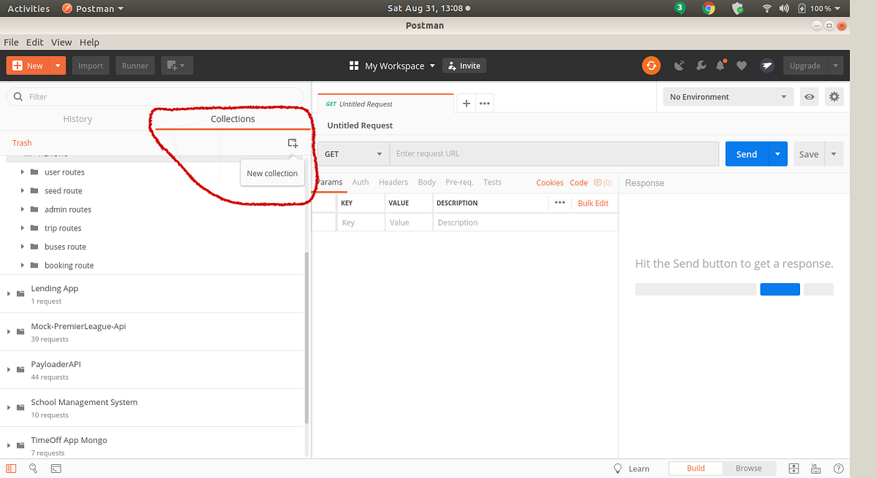Create a new collection

click(x=293, y=143)
